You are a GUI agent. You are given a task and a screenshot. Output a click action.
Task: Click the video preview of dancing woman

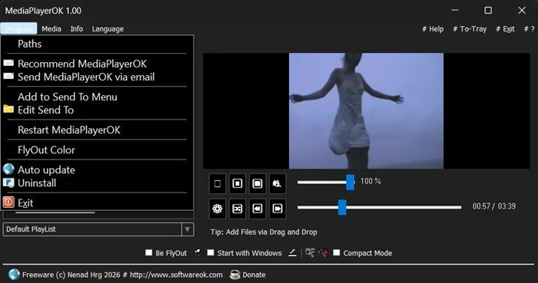point(366,110)
